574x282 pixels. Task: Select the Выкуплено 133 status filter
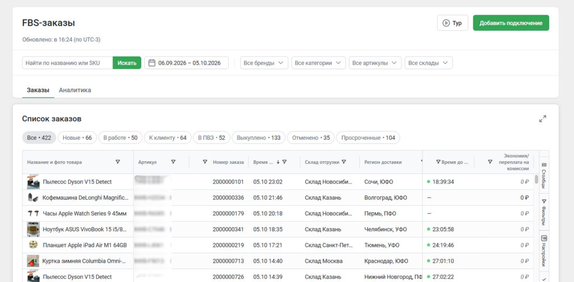(258, 138)
